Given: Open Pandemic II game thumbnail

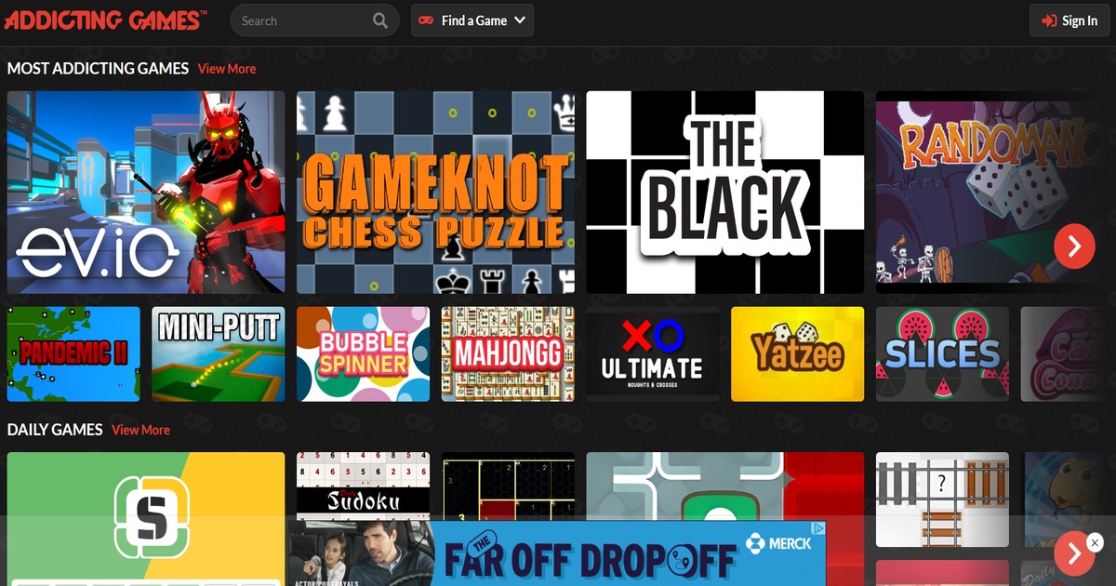Looking at the screenshot, I should click(73, 354).
